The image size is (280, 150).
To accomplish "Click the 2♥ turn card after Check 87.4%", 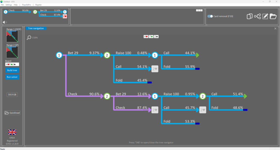I will [155, 110].
